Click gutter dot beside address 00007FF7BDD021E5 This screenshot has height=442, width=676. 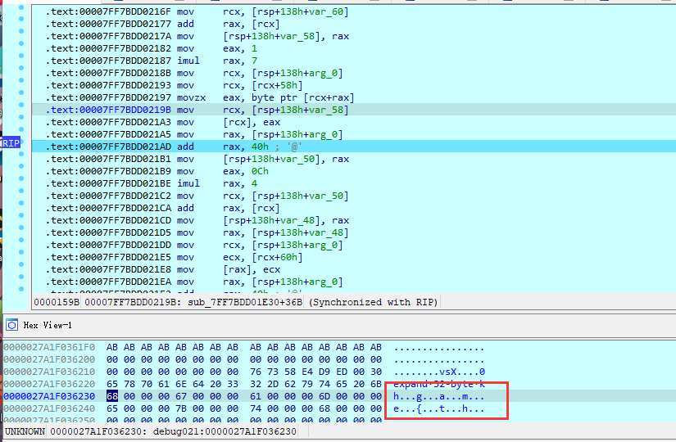(22, 257)
